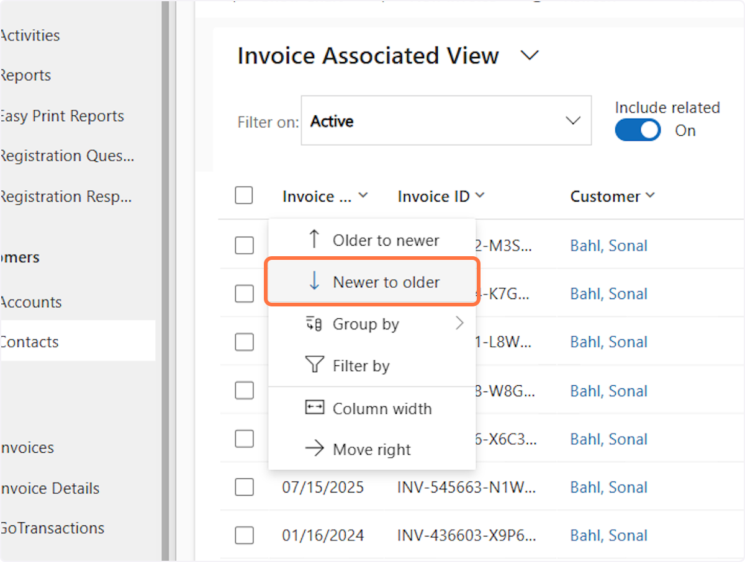Viewport: 745px width, 562px height.
Task: Tick the select-all checkbox in header row
Action: coord(244,196)
